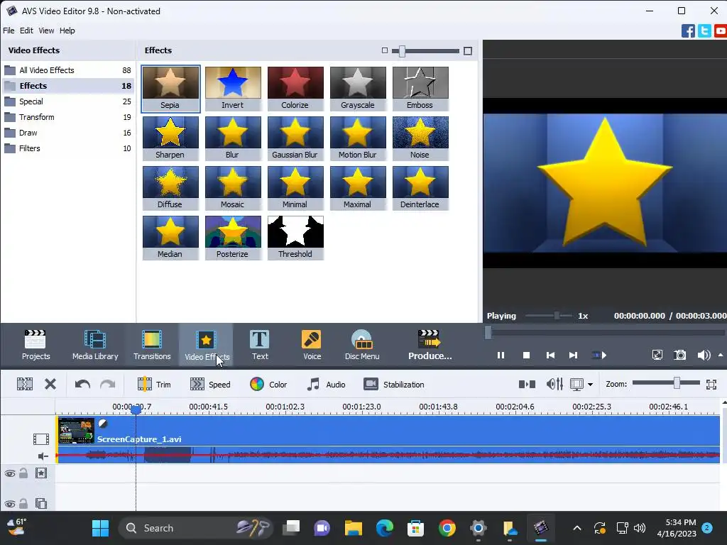Open the Speed tool
Viewport: 727px width, 545px height.
210,384
